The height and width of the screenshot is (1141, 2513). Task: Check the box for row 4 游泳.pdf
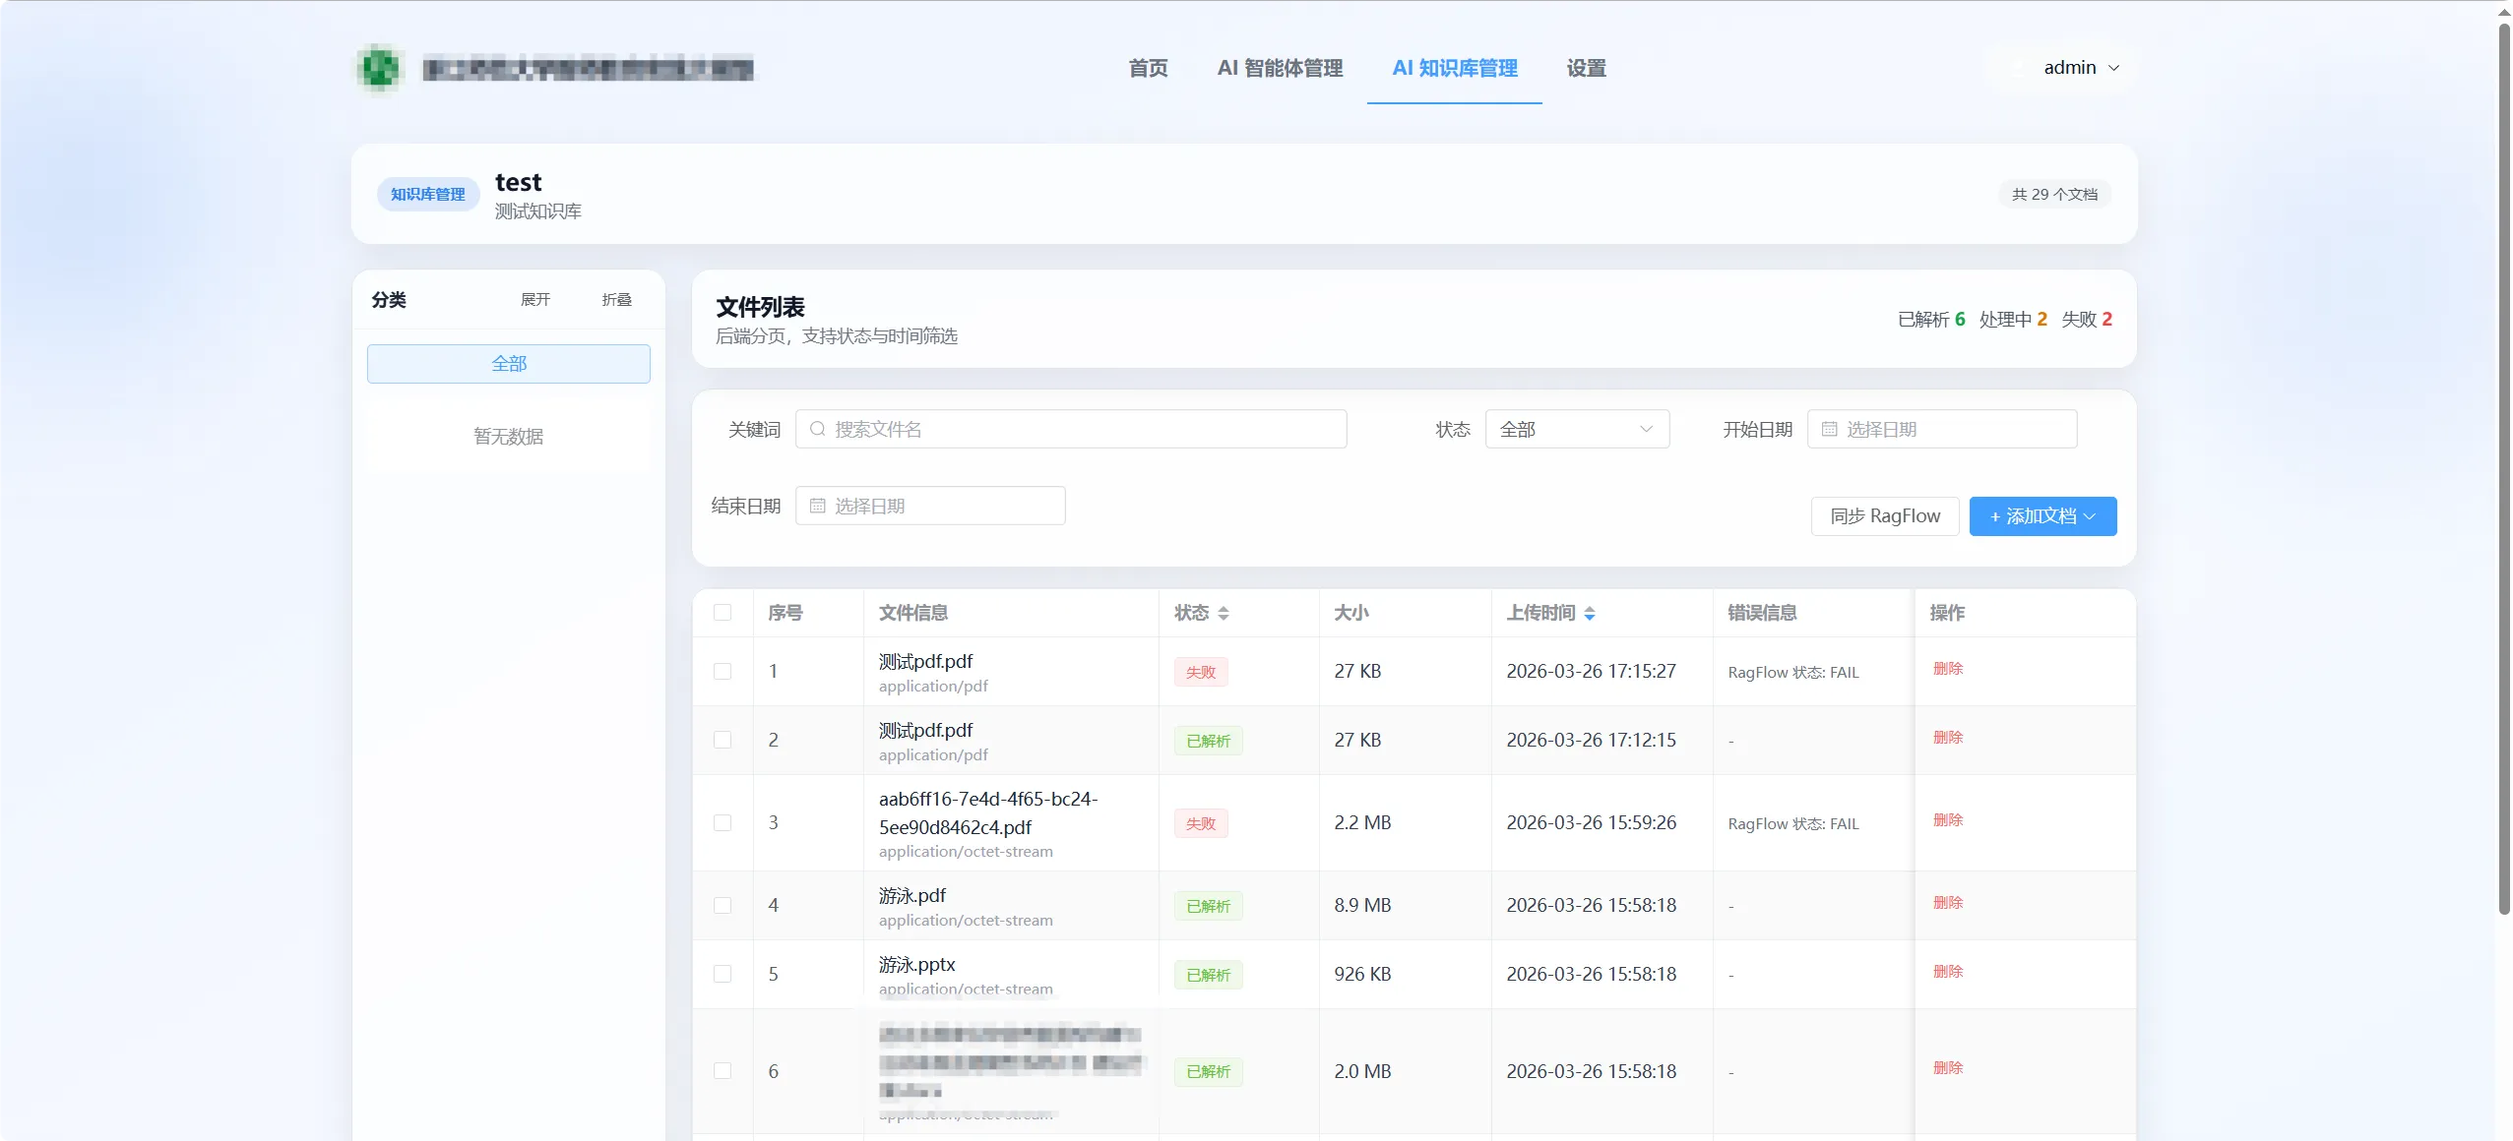[722, 905]
